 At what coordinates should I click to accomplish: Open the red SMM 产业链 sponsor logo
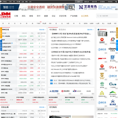tap(102, 59)
